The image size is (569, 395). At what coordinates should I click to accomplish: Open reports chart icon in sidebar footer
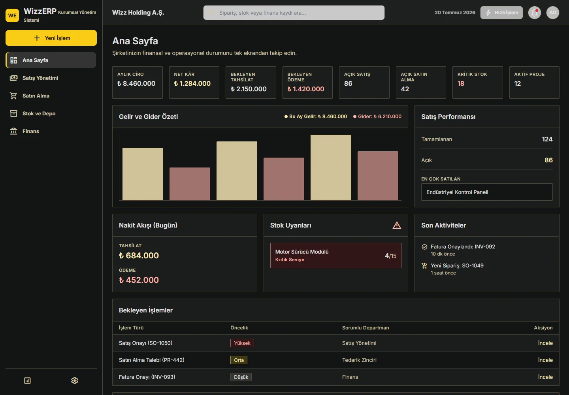point(27,381)
